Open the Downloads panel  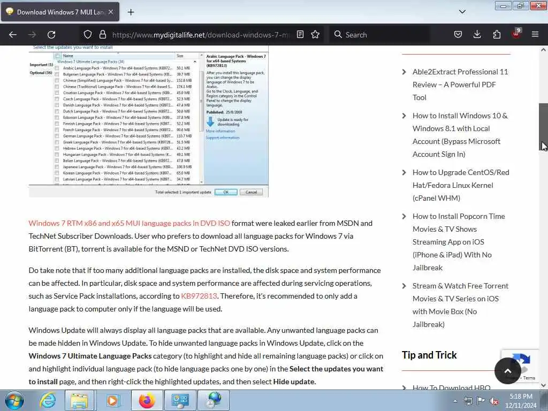click(477, 35)
